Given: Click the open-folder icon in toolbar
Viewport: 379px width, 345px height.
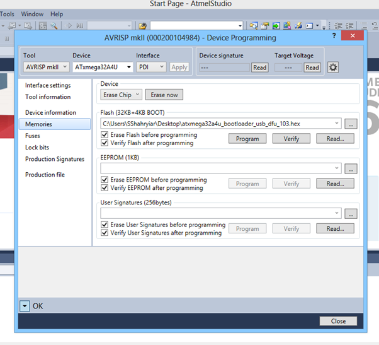Looking at the screenshot, I should (143, 26).
